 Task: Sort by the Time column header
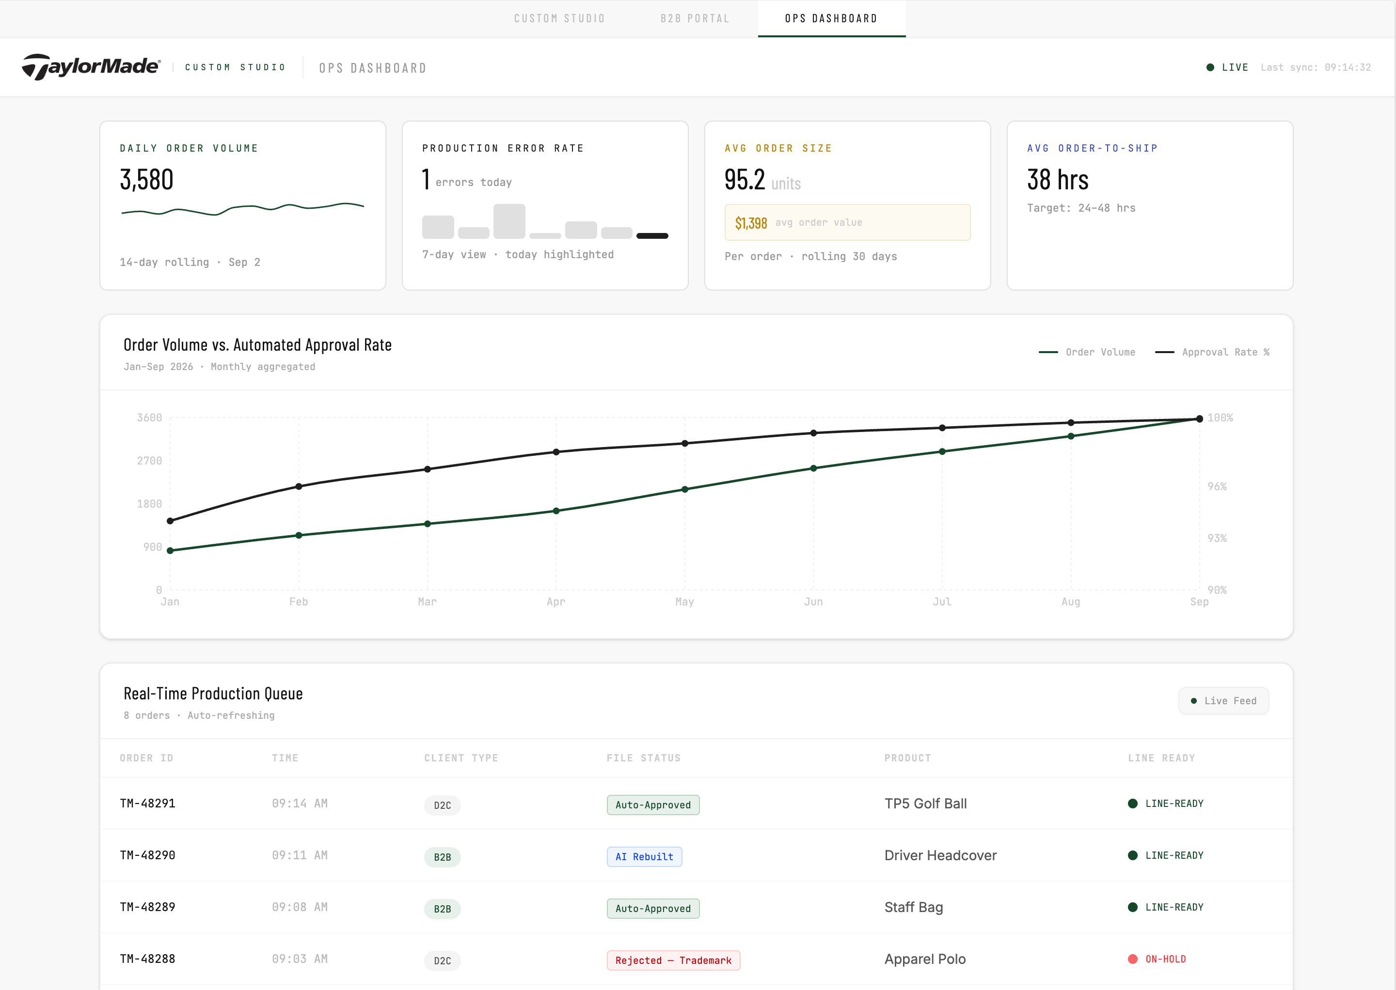coord(285,758)
